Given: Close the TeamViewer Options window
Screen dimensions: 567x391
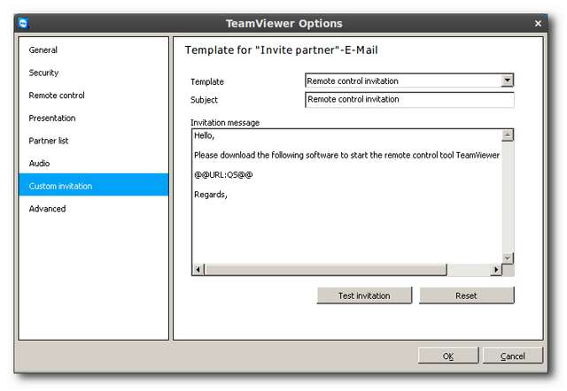Looking at the screenshot, I should click(538, 24).
